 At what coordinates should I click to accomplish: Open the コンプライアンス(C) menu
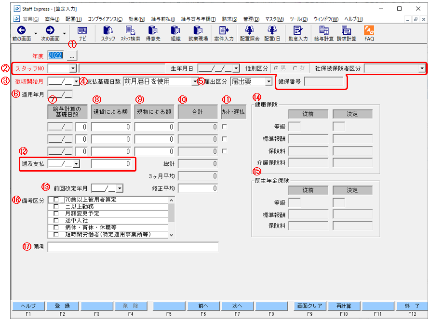pyautogui.click(x=105, y=19)
